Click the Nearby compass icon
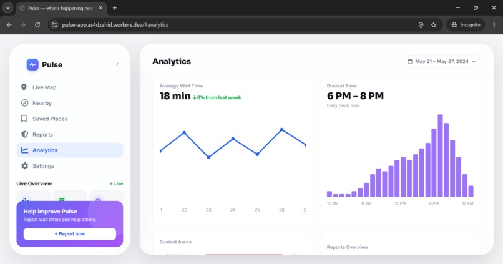Screen dimensions: 503x264 pyautogui.click(x=24, y=103)
